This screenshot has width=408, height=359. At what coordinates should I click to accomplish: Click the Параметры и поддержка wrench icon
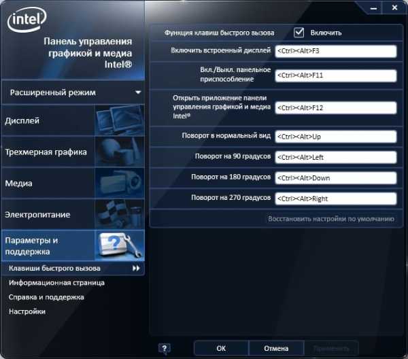point(118,245)
